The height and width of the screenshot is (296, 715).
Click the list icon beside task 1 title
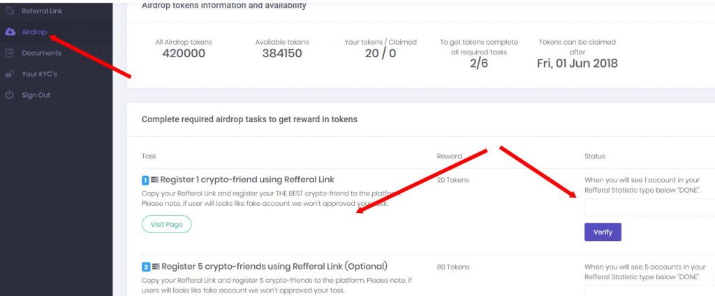154,180
